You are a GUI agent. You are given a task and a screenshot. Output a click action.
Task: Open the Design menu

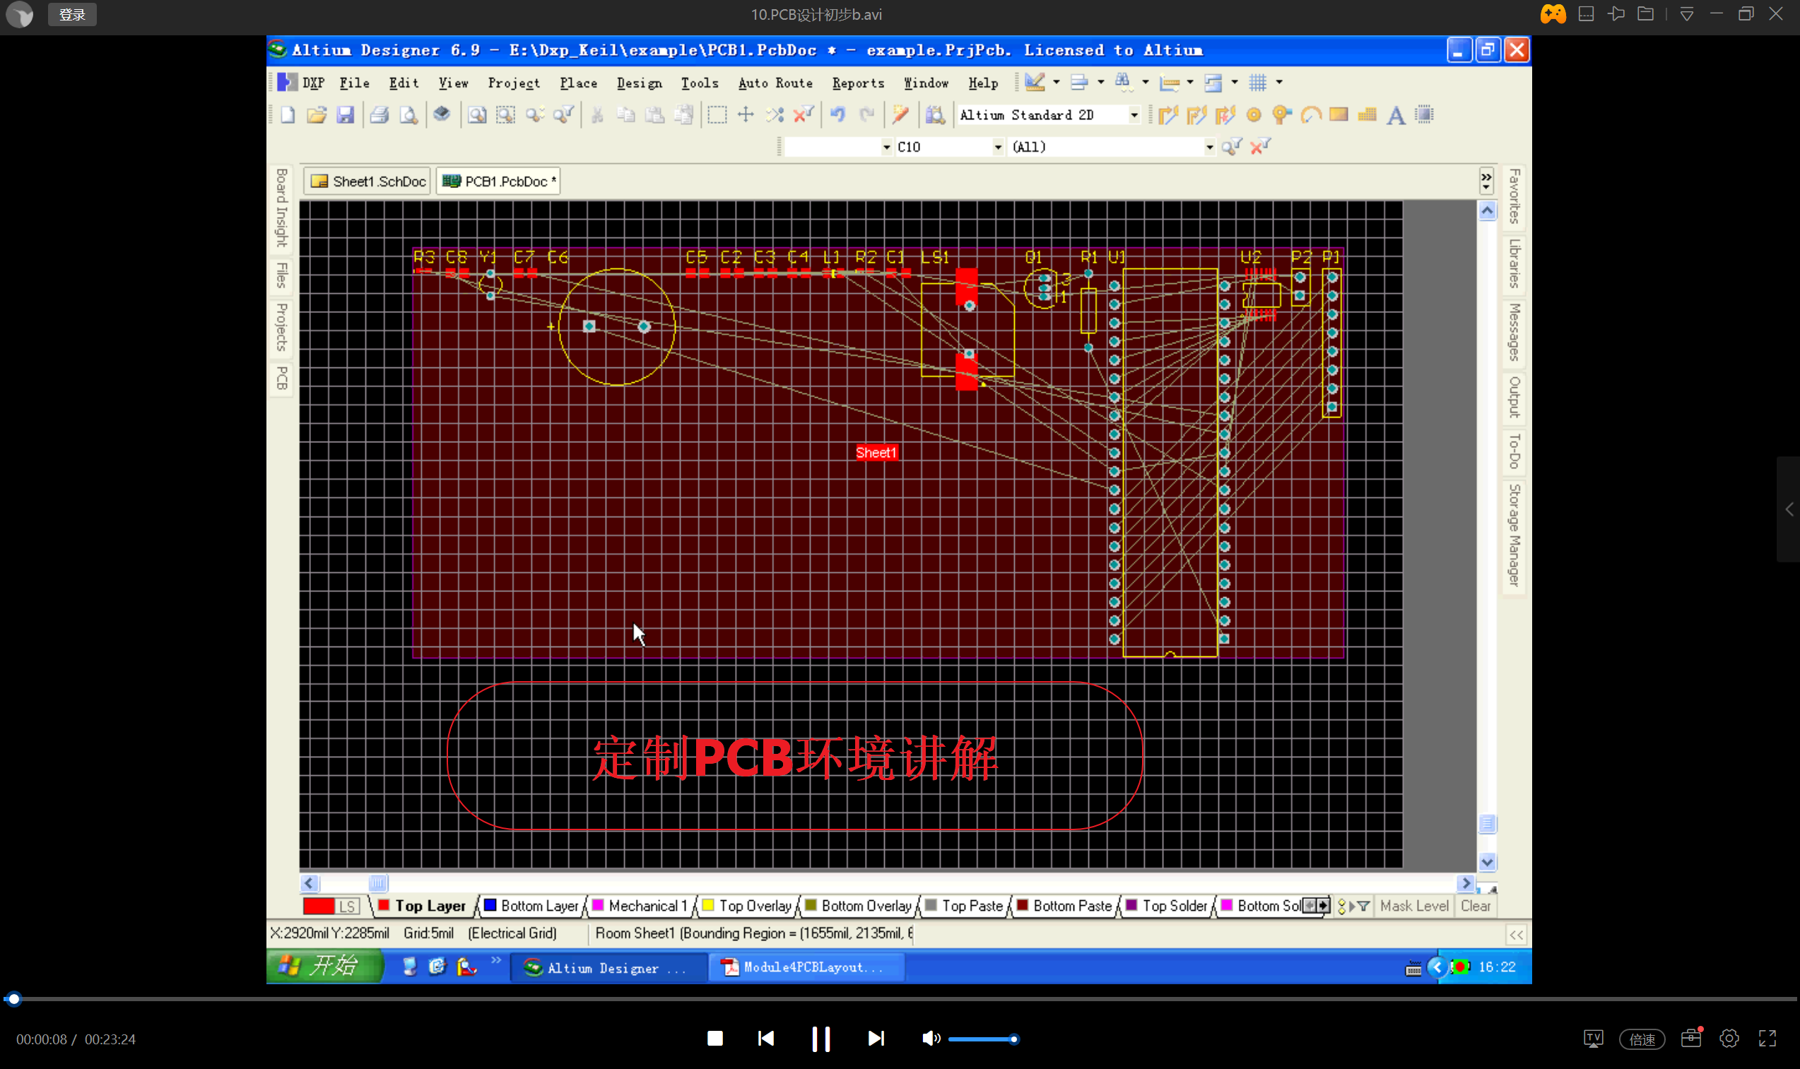click(x=640, y=83)
